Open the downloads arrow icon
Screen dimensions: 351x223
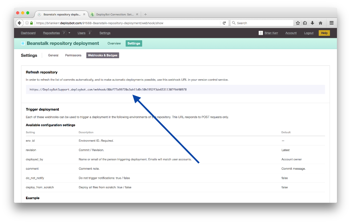tap(312, 23)
